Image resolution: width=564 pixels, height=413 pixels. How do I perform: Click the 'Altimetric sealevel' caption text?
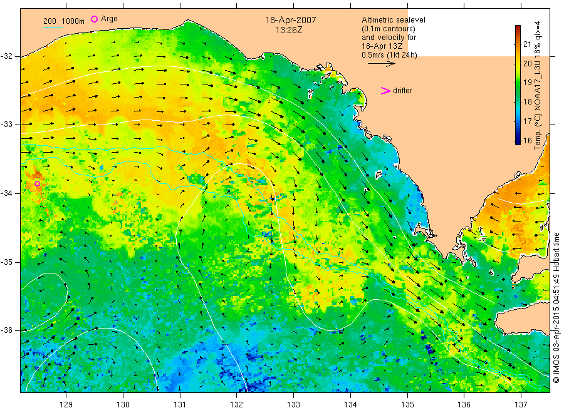[393, 20]
